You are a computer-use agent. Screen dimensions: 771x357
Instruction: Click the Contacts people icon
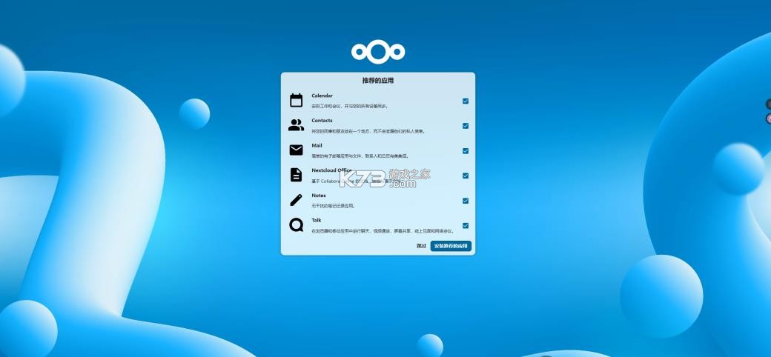296,125
